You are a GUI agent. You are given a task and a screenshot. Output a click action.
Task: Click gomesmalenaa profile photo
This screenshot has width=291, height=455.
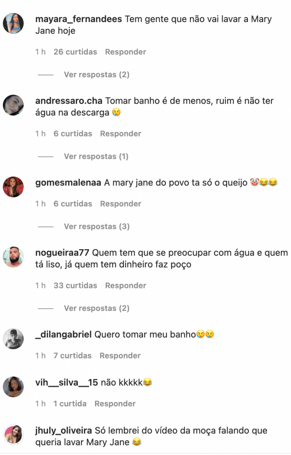[x=13, y=187]
